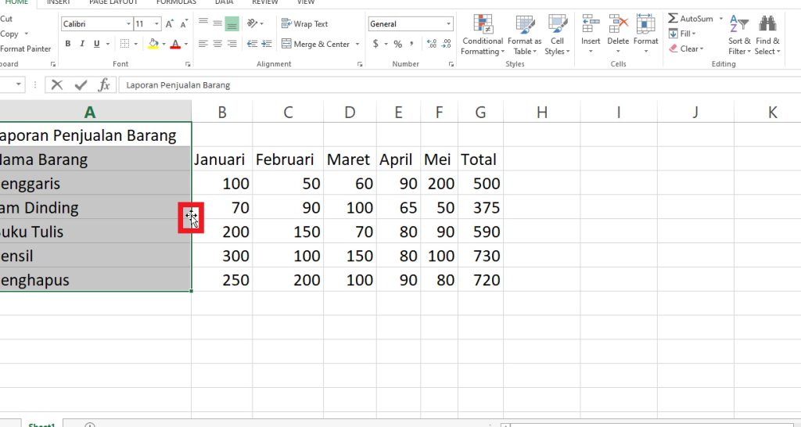Align text right
The image size is (801, 427).
[232, 44]
